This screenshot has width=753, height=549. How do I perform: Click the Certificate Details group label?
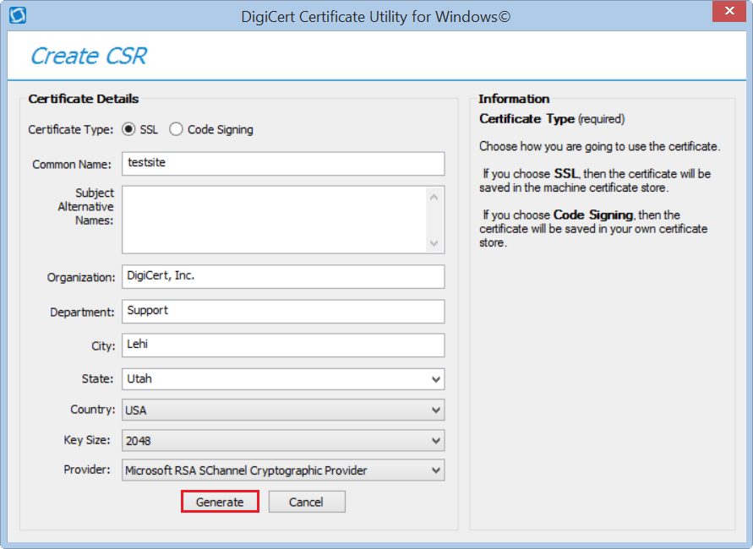click(x=84, y=99)
